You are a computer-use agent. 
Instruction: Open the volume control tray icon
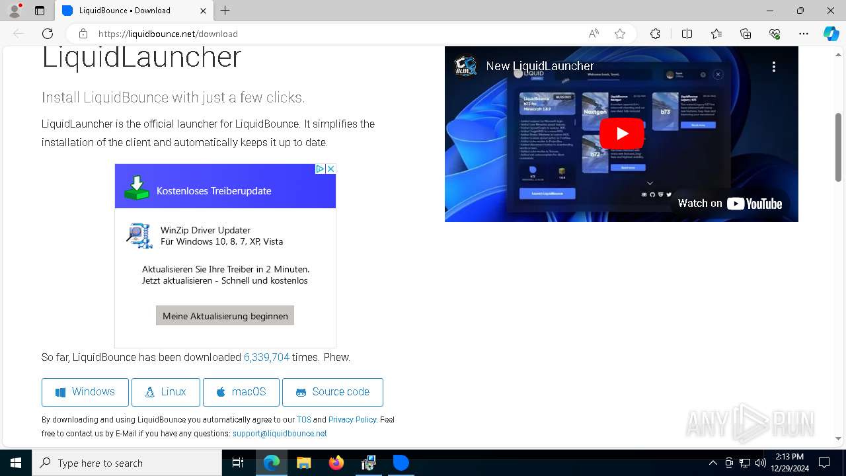[761, 463]
